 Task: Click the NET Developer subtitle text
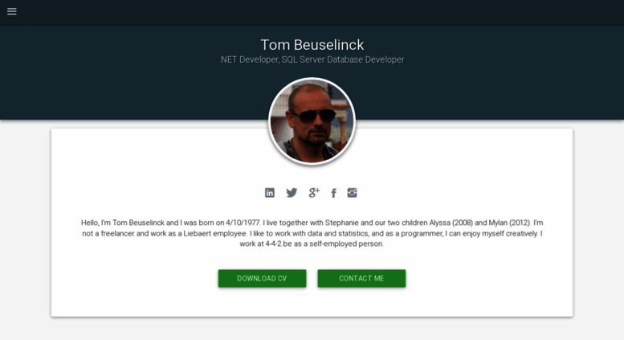pos(312,59)
